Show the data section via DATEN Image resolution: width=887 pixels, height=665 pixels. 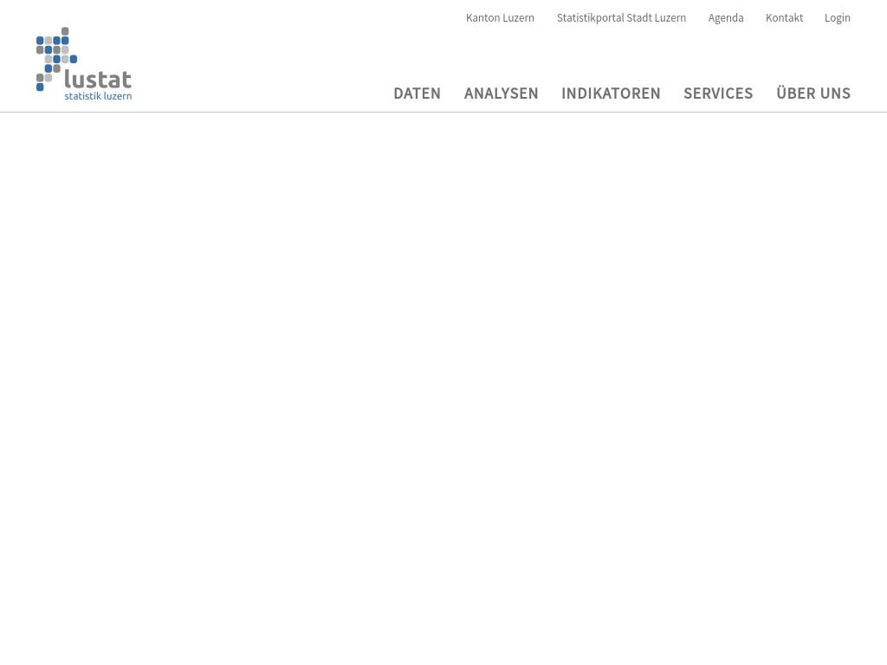coord(417,94)
